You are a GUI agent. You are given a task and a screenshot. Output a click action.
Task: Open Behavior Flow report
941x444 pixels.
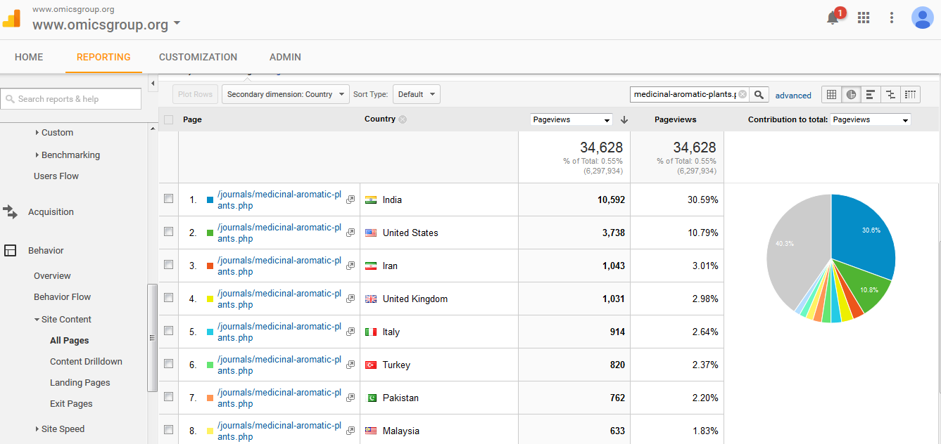(x=62, y=296)
